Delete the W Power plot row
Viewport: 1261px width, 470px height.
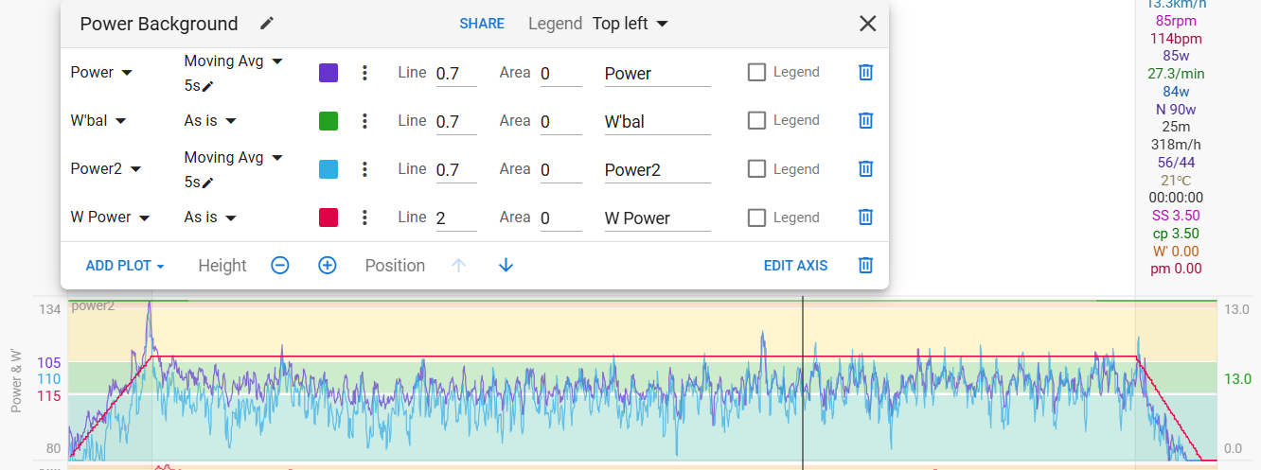click(x=864, y=218)
